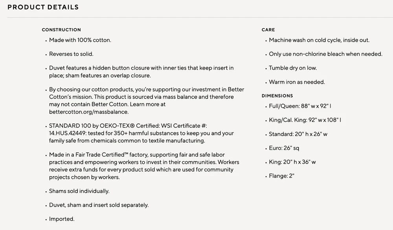
Task: Click 'Machine wash on cold cycle' instruction
Action: point(319,40)
